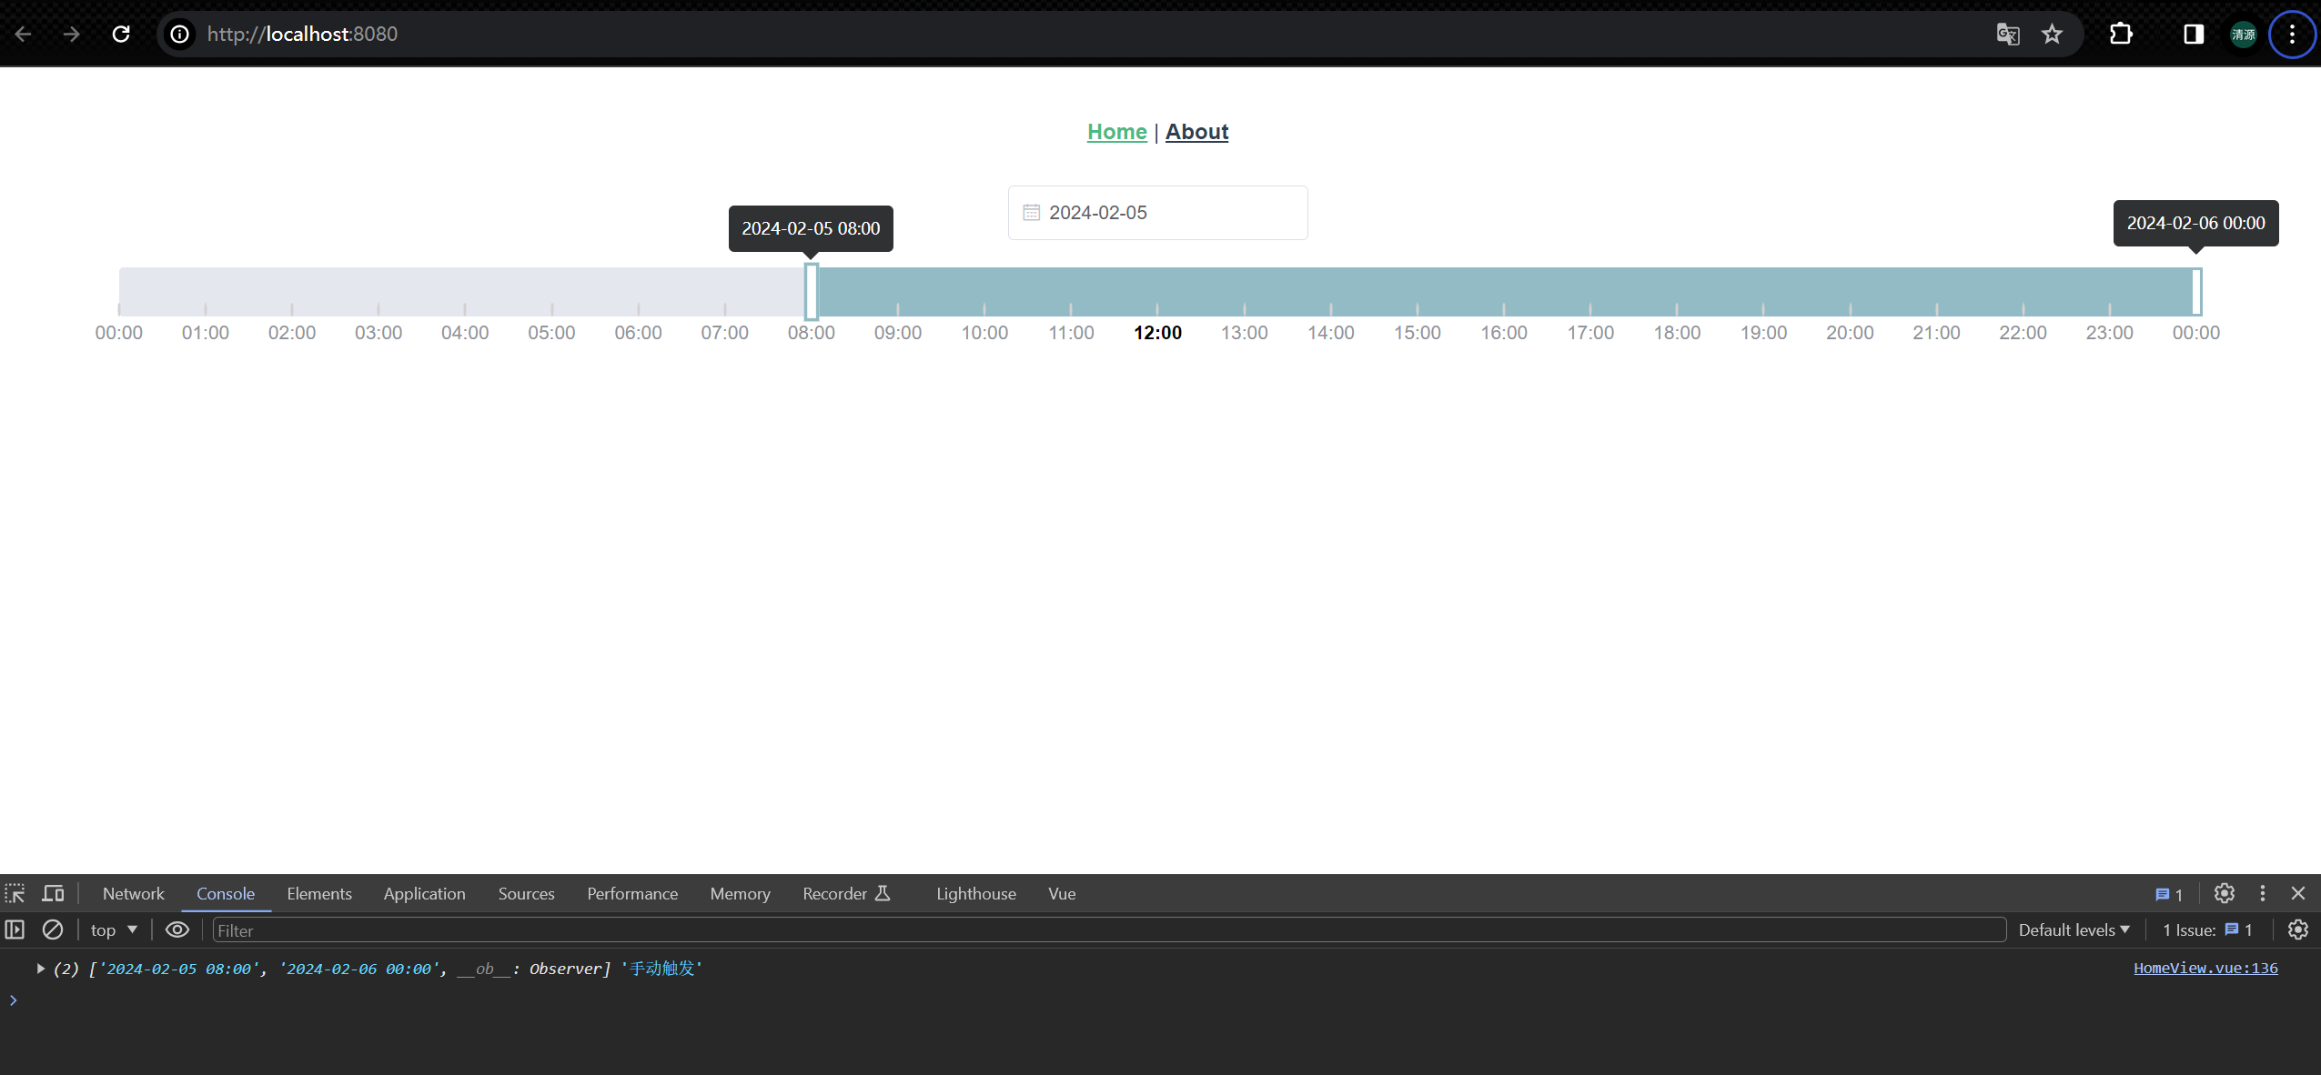Open DevTools settings gear icon
The width and height of the screenshot is (2321, 1075).
(2225, 894)
